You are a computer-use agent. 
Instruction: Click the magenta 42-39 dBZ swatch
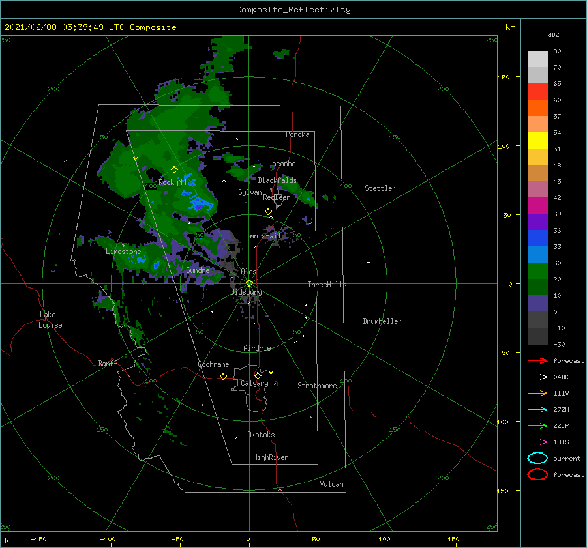tap(537, 205)
